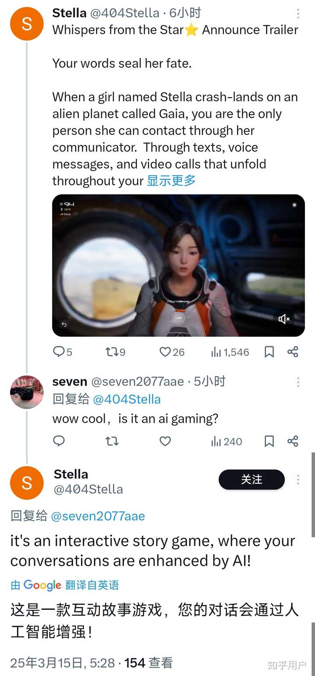Open more options on seven's reply
The height and width of the screenshot is (676, 315).
(x=298, y=382)
